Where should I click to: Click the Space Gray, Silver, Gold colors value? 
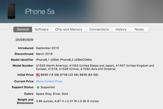(52, 94)
